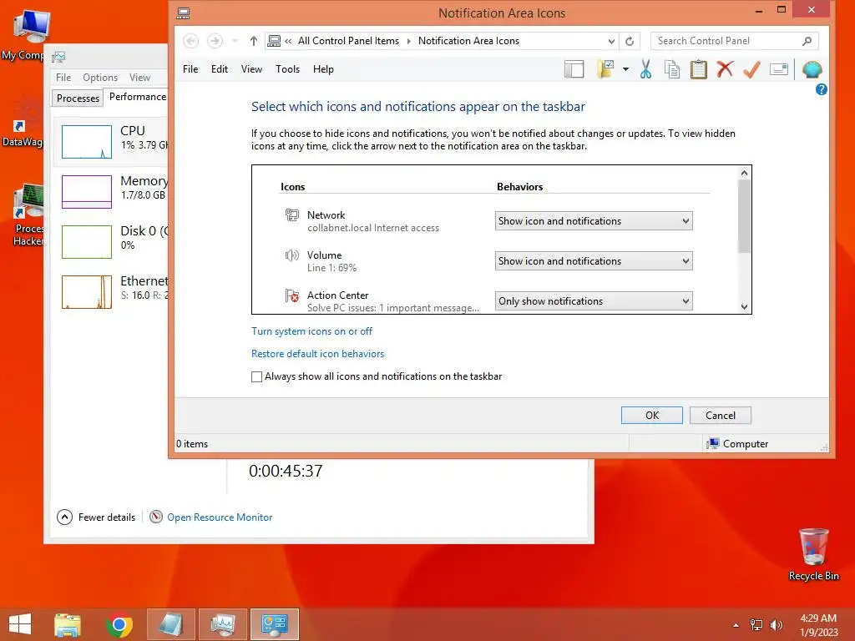Click the Paste clipboard toolbar icon
The image size is (855, 641).
pos(699,69)
